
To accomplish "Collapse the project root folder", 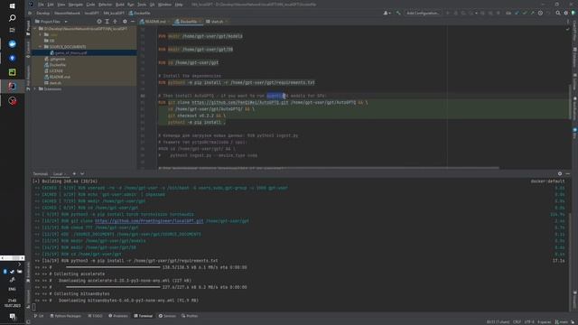I will tap(35, 29).
